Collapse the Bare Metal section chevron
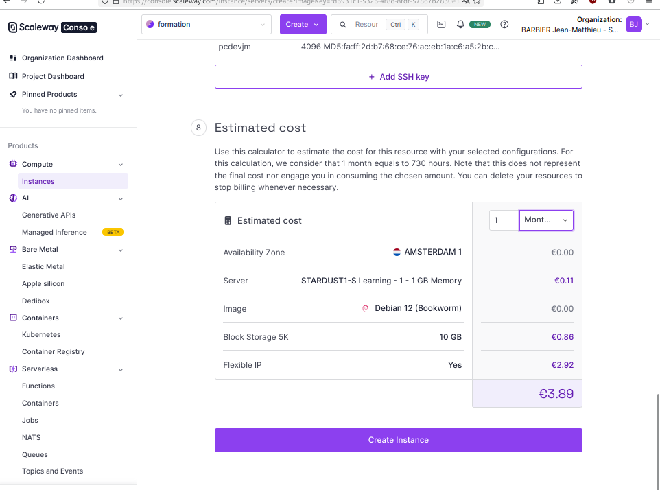660x490 pixels. pos(121,250)
